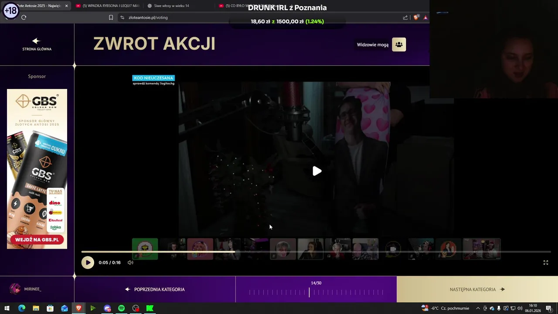The height and width of the screenshot is (314, 558).
Task: Open the Brave browser taskbar icon
Action: pos(78,308)
